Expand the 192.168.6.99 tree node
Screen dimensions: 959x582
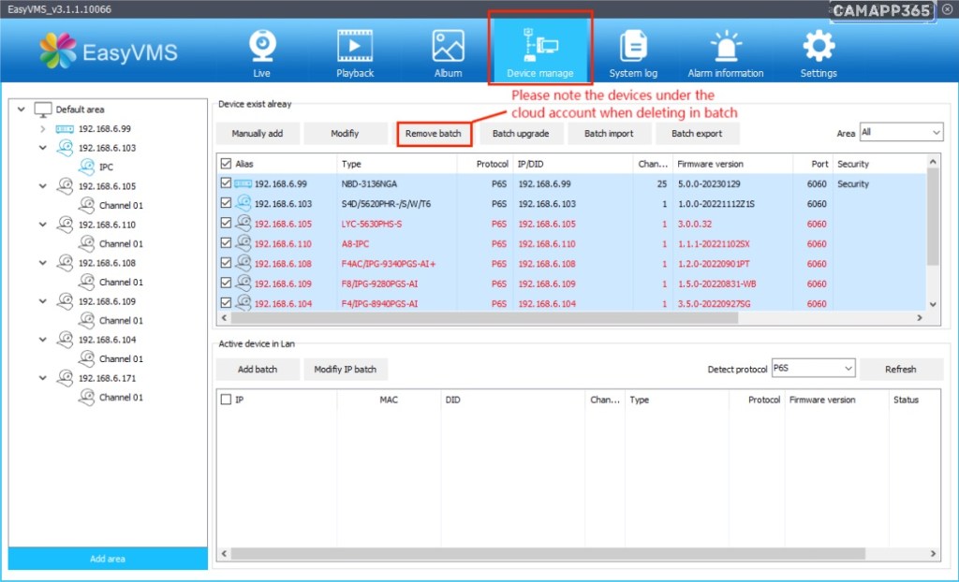pos(43,129)
